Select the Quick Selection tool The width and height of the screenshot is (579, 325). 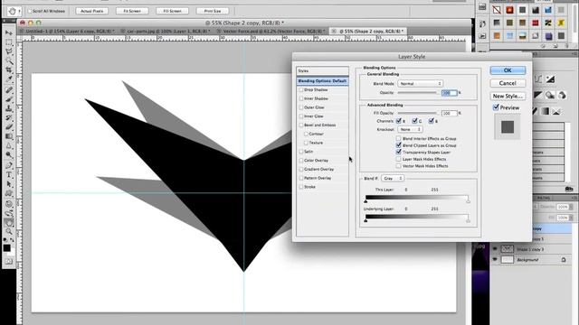[x=9, y=60]
